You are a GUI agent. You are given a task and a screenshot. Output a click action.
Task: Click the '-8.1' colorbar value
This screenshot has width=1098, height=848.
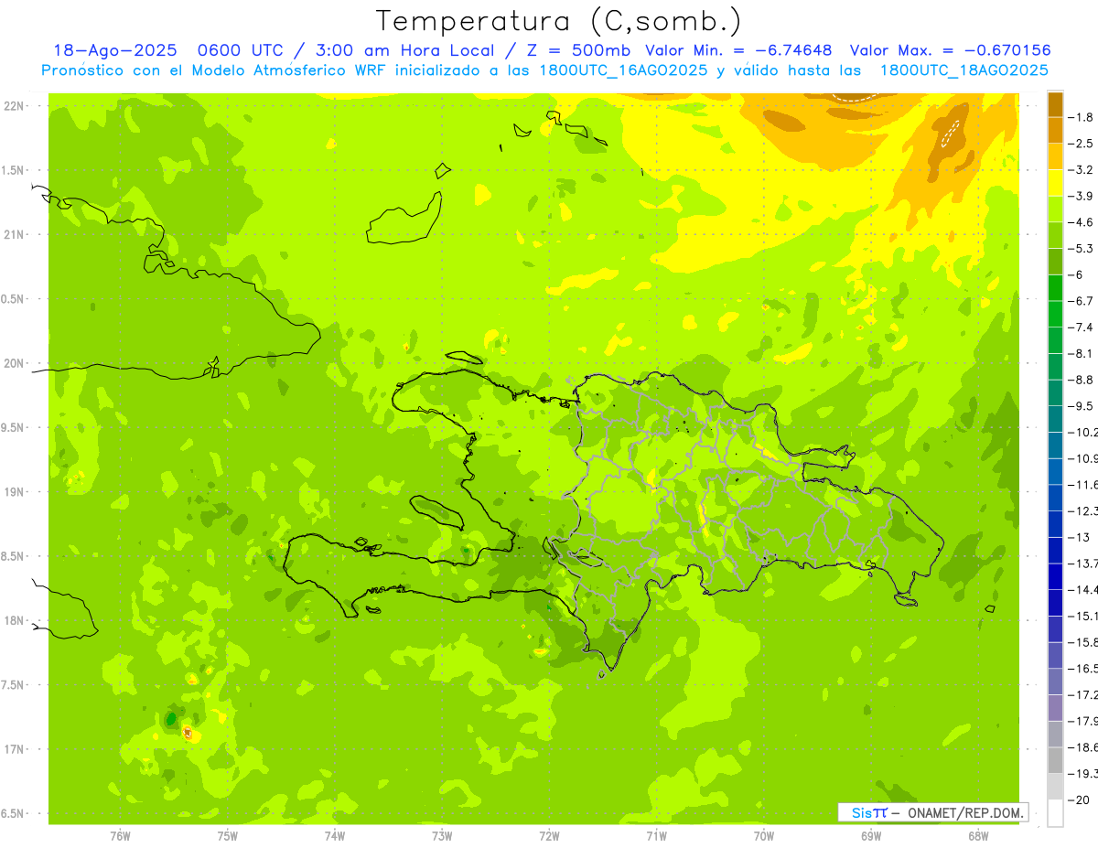tap(1081, 353)
